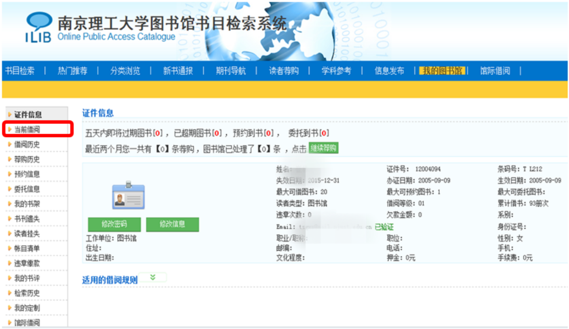Viewport: 569px width, 329px height.
Task: Click the 委托到书 count
Action: [x=324, y=133]
